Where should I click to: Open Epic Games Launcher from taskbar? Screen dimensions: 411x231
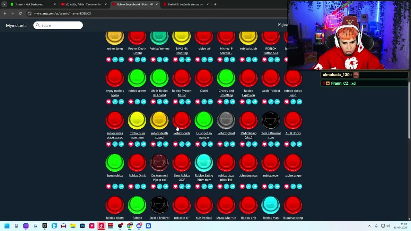tap(45, 226)
